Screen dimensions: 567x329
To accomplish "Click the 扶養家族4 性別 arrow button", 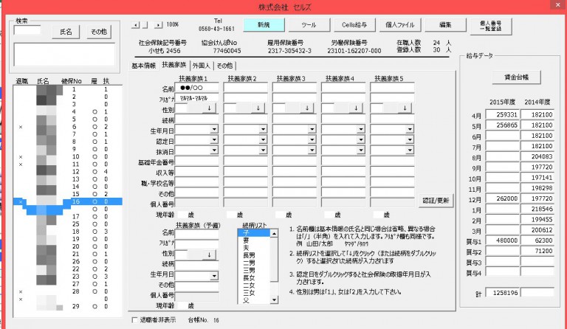I will pyautogui.click(x=356, y=108).
